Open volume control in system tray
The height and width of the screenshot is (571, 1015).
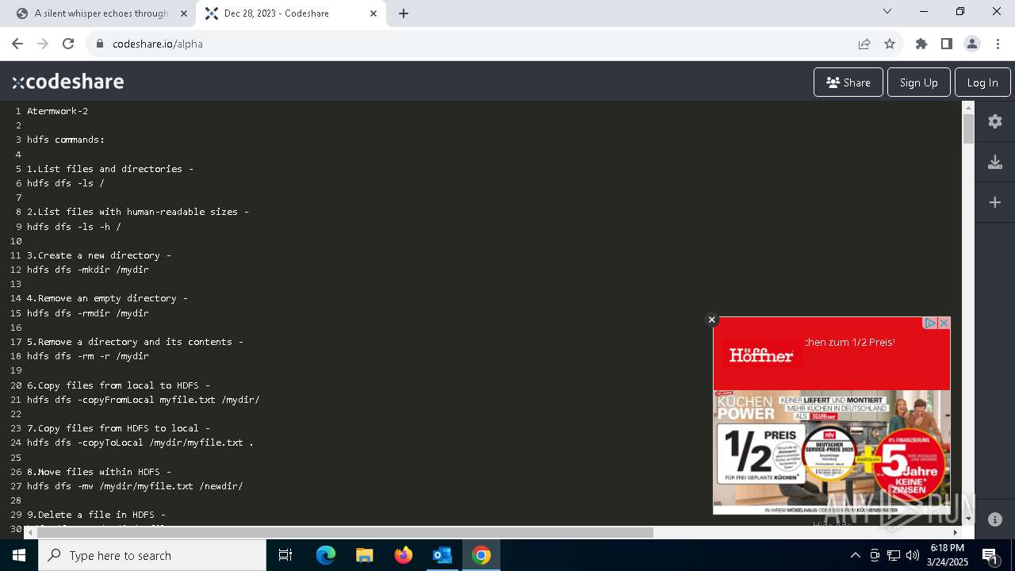(x=912, y=555)
